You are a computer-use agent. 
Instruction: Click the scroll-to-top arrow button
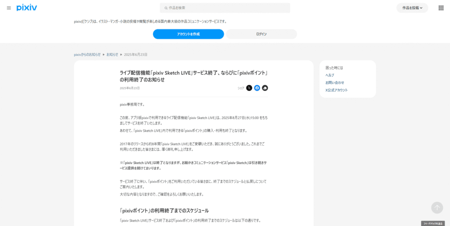[437, 208]
